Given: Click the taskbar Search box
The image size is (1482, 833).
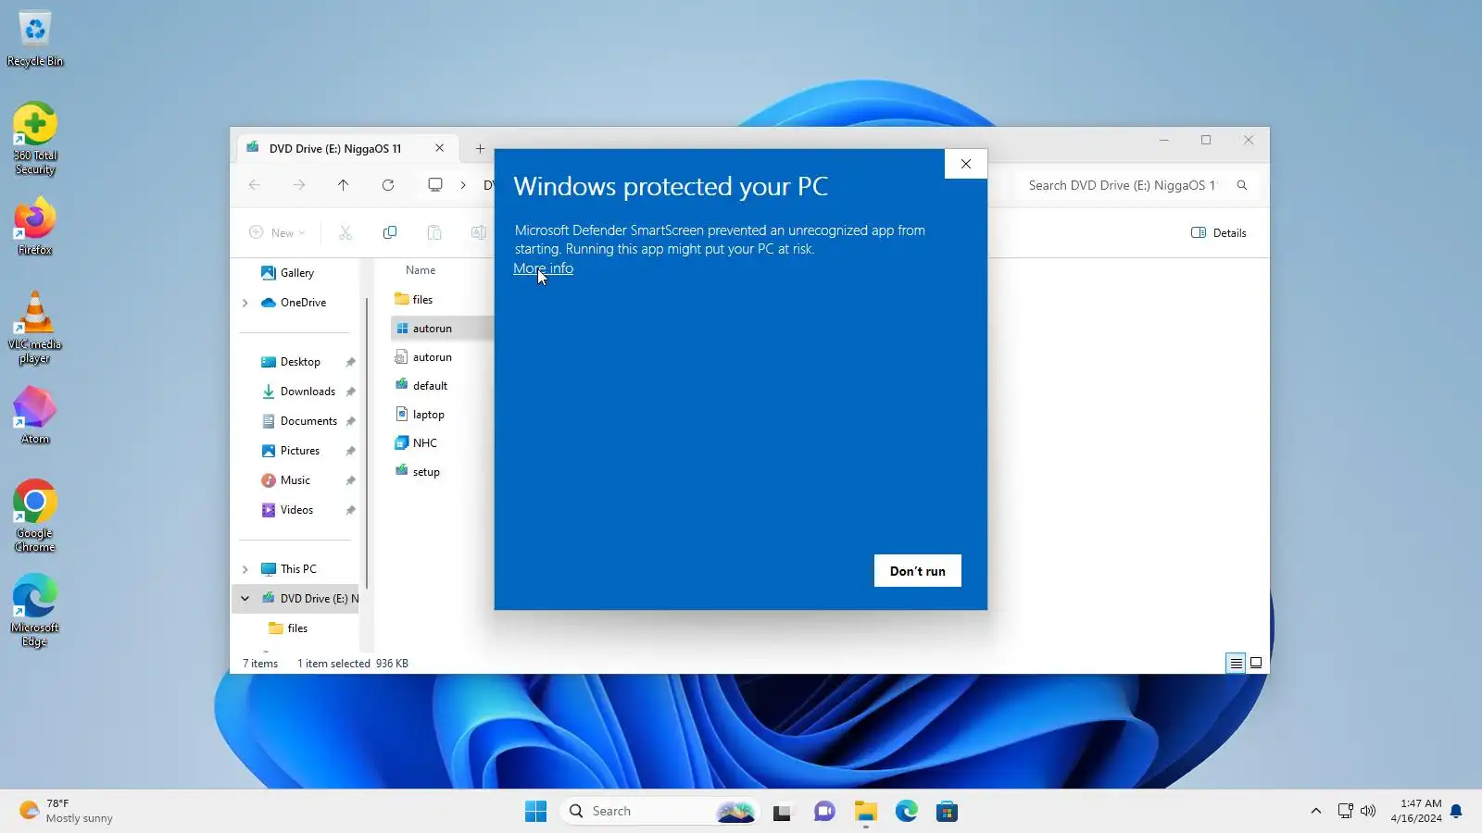Looking at the screenshot, I should coord(659,812).
